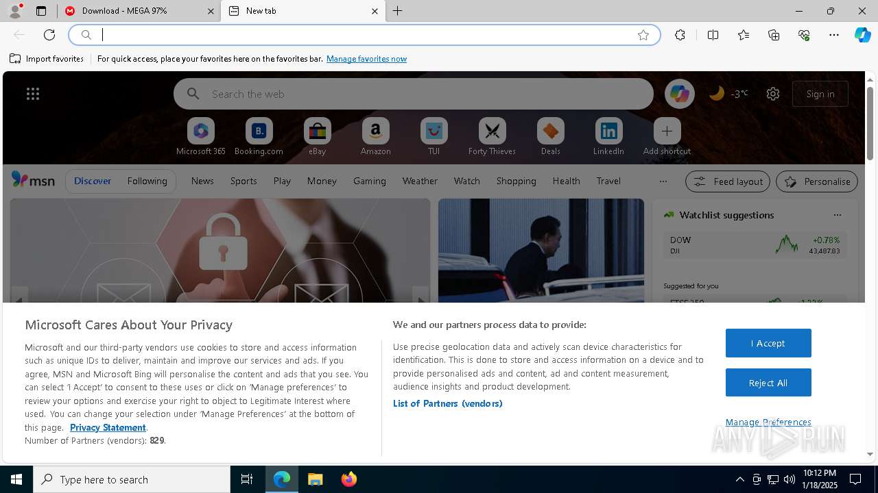The width and height of the screenshot is (878, 493).
Task: Open Booking.com shortcut tile
Action: coord(259,136)
